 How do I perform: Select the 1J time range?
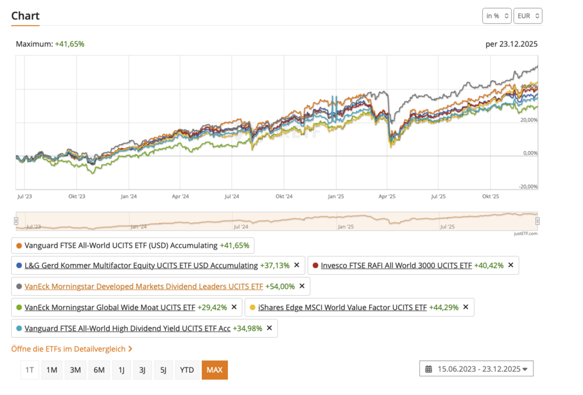[x=122, y=370]
